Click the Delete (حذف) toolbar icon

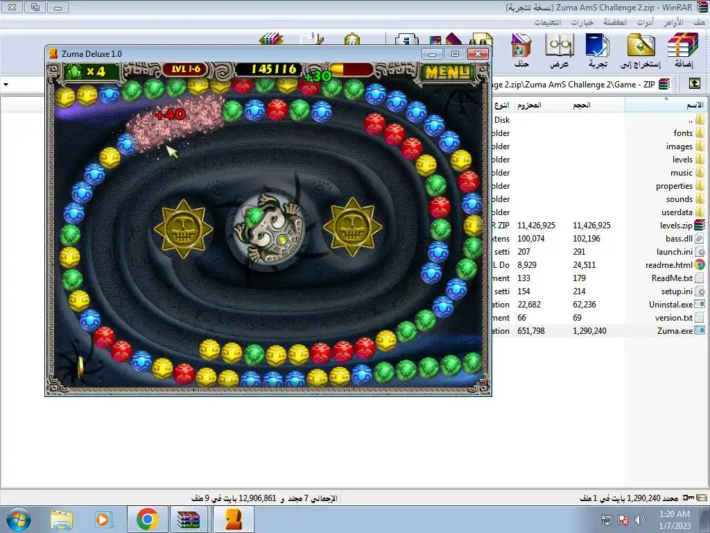coord(521,49)
